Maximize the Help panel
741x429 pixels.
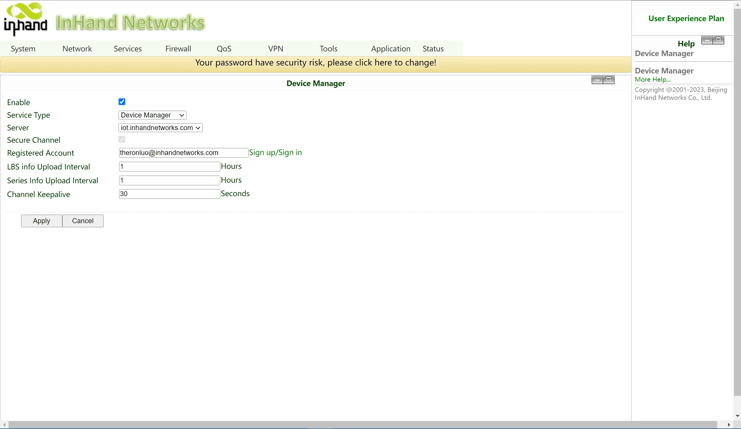(x=718, y=40)
